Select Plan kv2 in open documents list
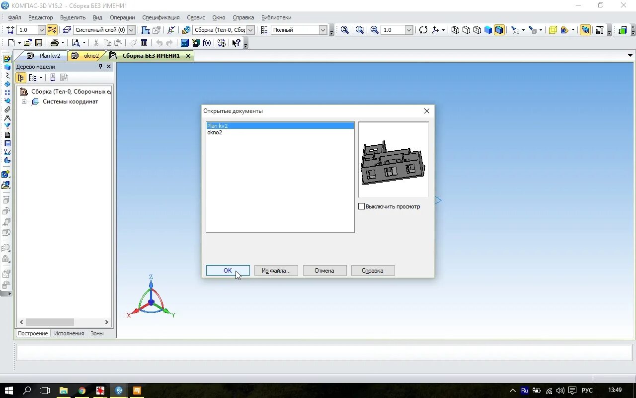This screenshot has height=398, width=636. coord(280,126)
